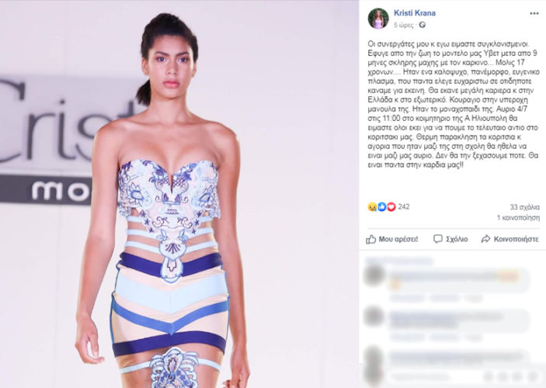Click the globe public-visibility icon
546x388 pixels.
pyautogui.click(x=422, y=25)
